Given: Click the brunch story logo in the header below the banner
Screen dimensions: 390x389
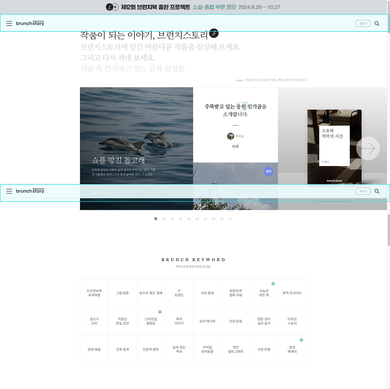Looking at the screenshot, I should coord(30,23).
